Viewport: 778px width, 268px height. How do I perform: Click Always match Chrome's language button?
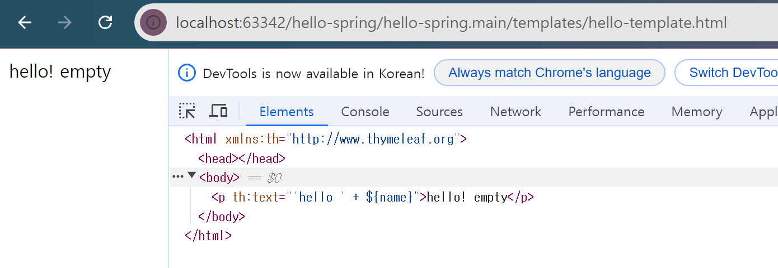(550, 73)
